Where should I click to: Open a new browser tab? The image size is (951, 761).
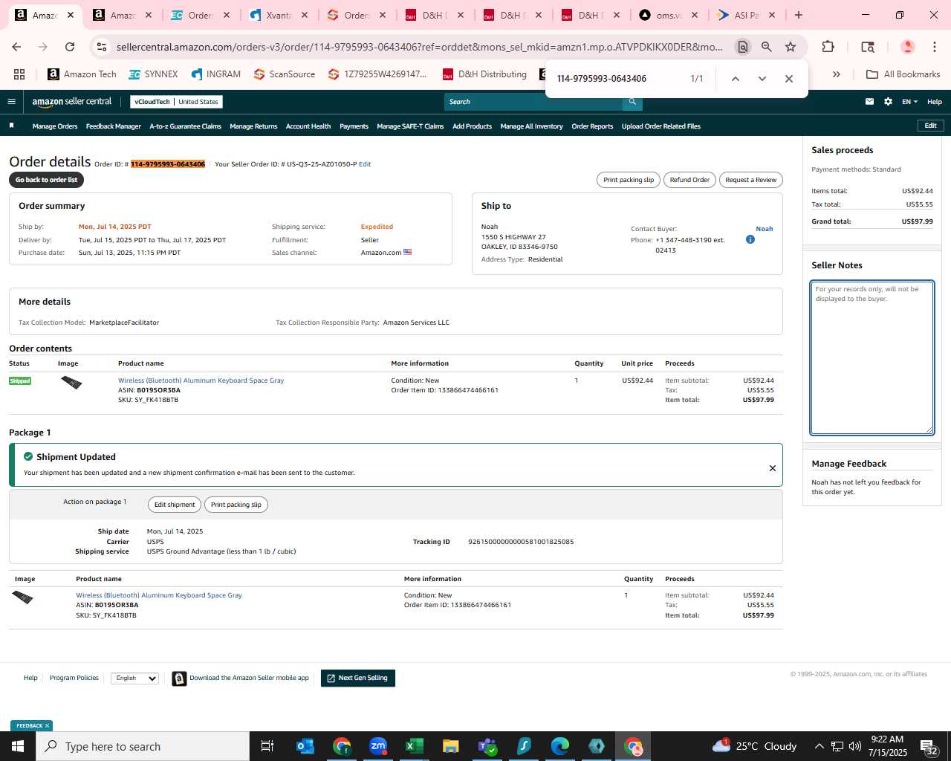click(x=799, y=15)
